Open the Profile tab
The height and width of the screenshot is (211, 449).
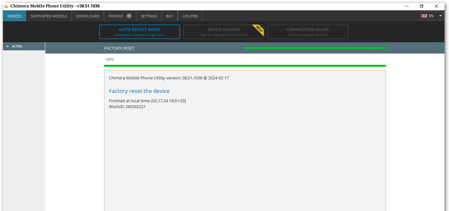click(x=120, y=16)
